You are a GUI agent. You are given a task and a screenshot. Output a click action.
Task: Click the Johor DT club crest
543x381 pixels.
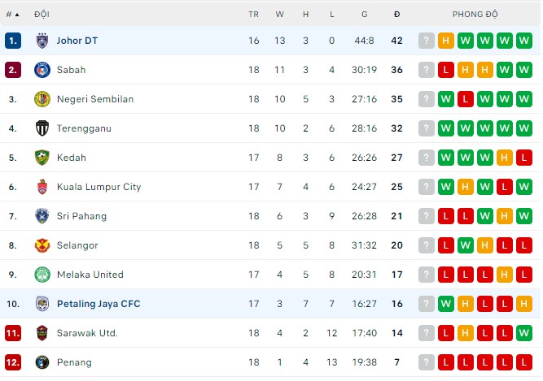(x=42, y=41)
